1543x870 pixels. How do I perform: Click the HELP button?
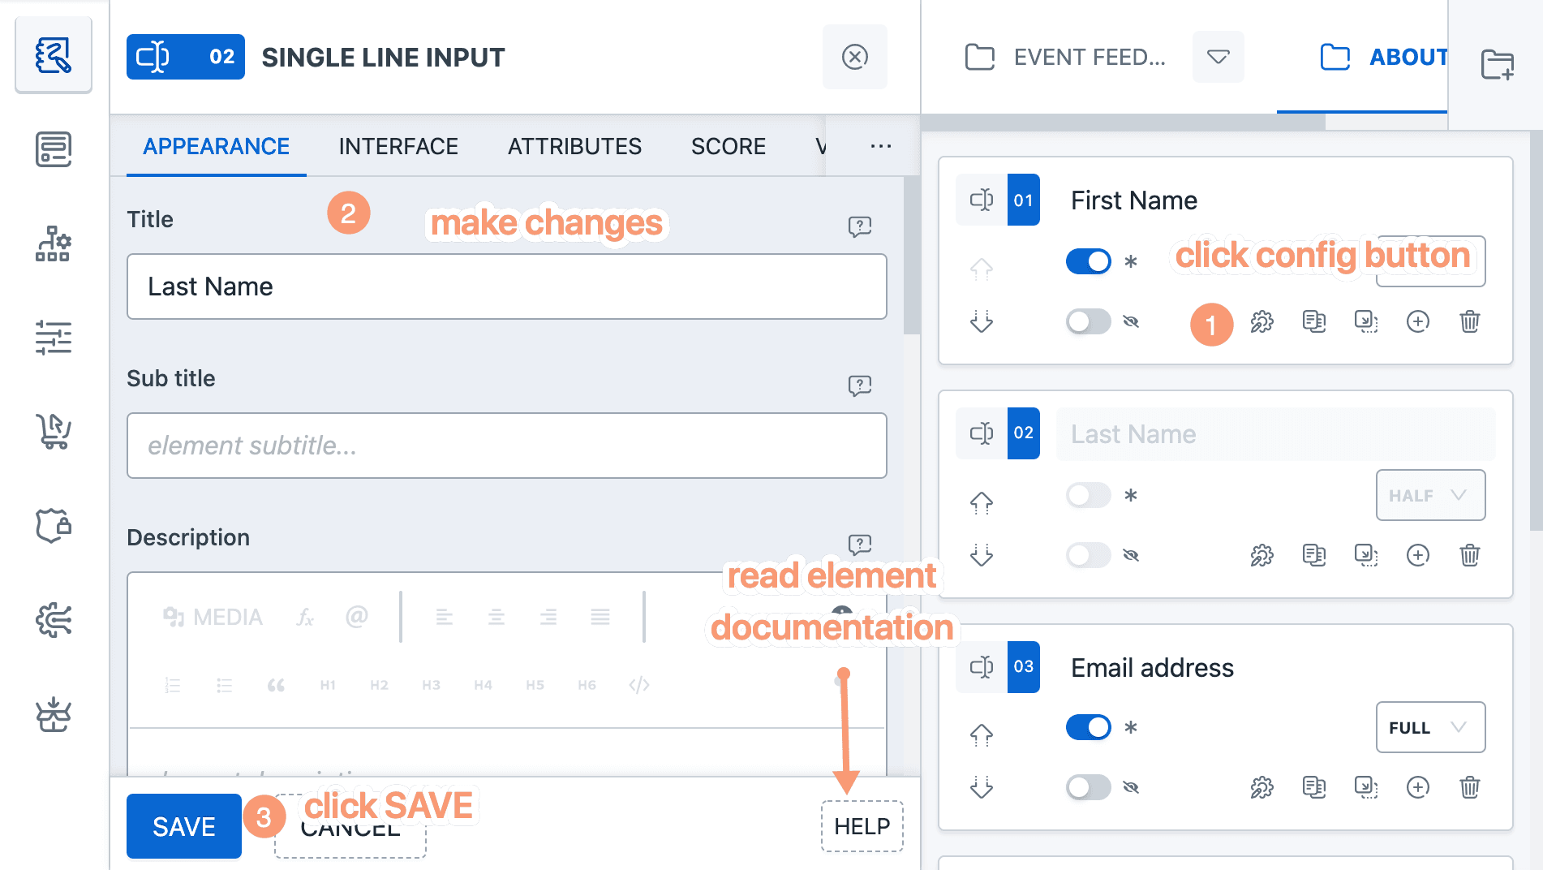[862, 826]
